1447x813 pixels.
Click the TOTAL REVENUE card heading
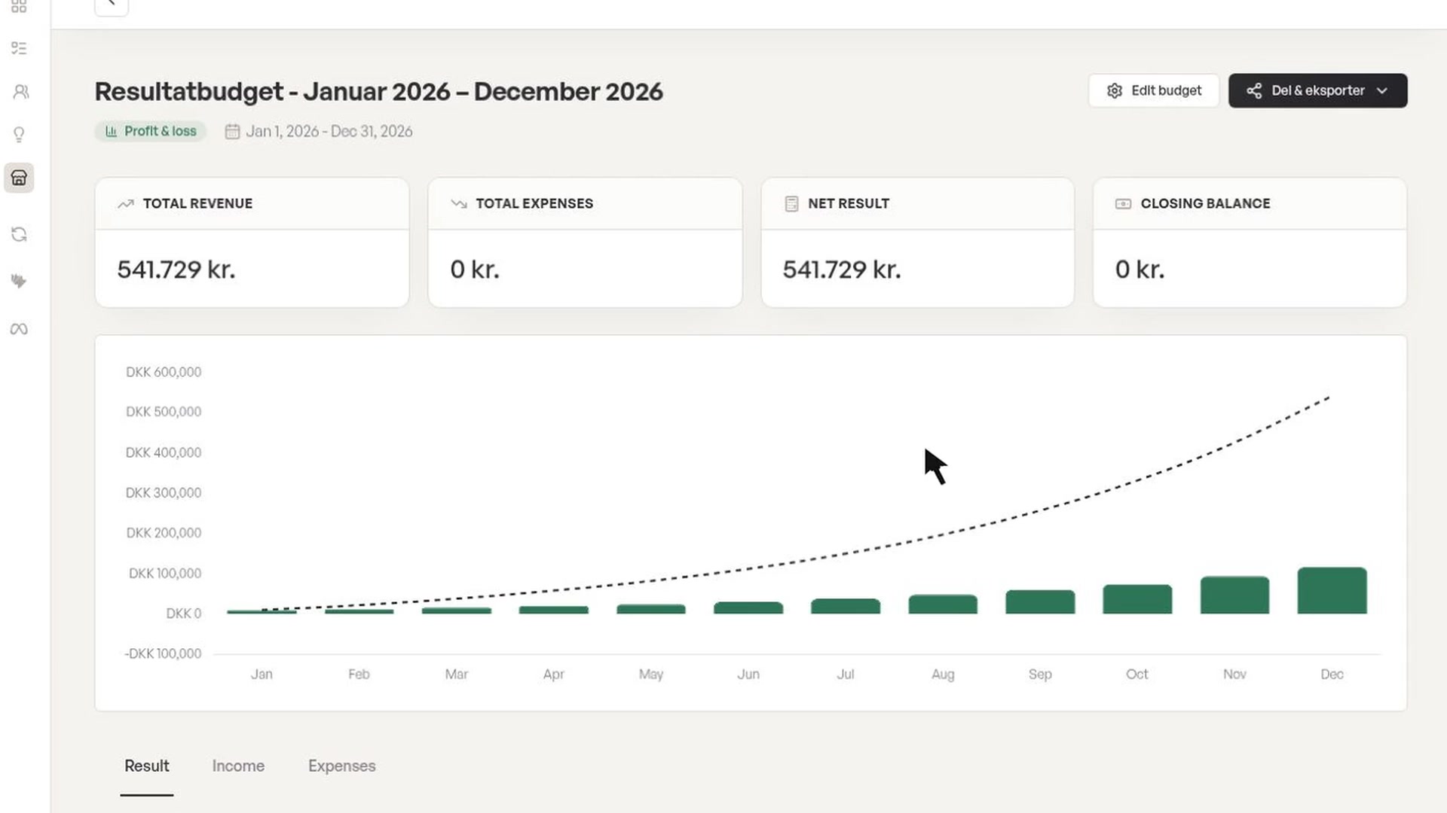tap(197, 204)
